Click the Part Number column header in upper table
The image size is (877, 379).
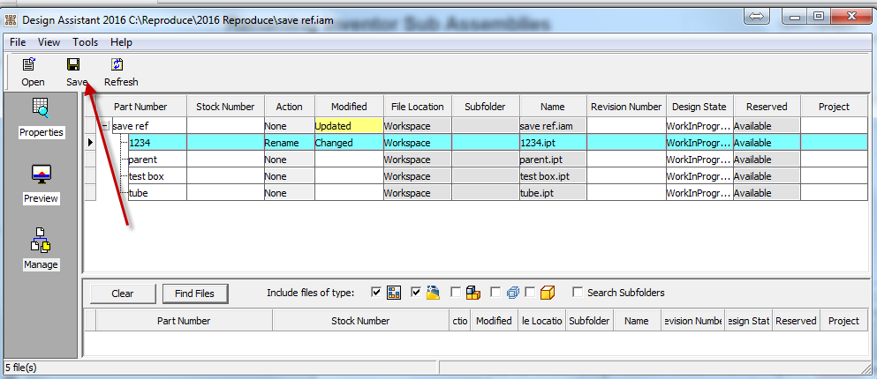[141, 107]
